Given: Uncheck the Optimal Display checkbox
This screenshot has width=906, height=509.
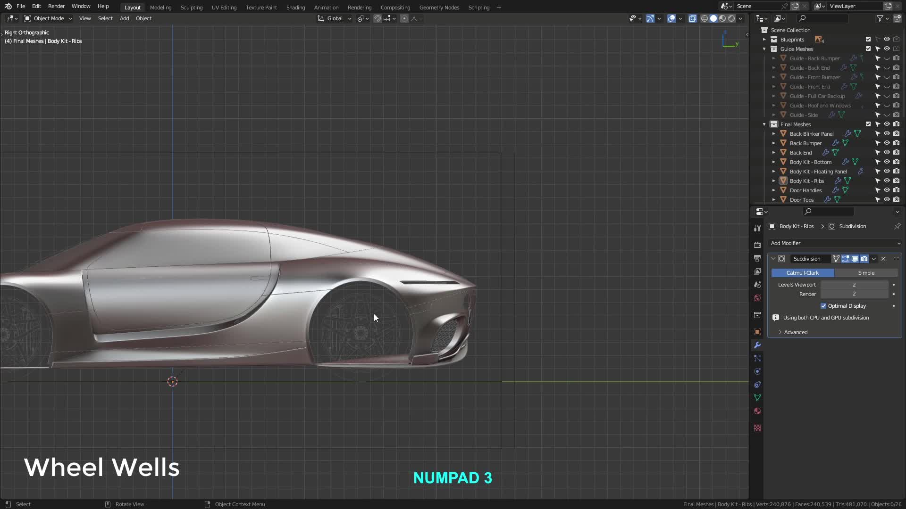Looking at the screenshot, I should point(823,306).
